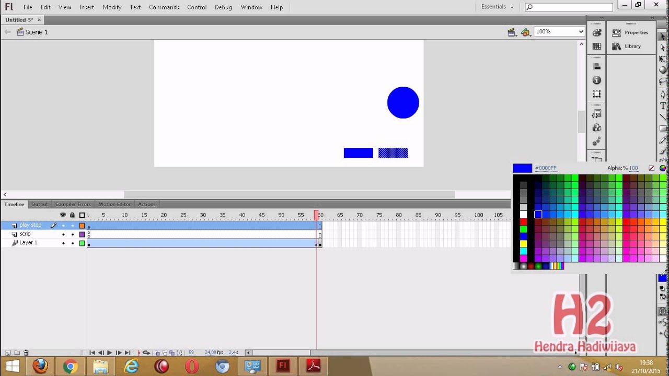Viewport: 669px width, 376px height.
Task: Select the Text tool
Action: click(x=663, y=106)
